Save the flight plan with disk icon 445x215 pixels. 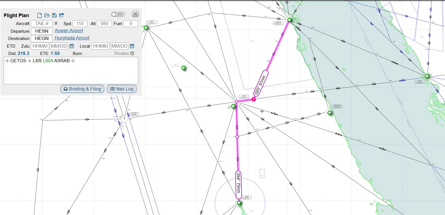(55, 15)
